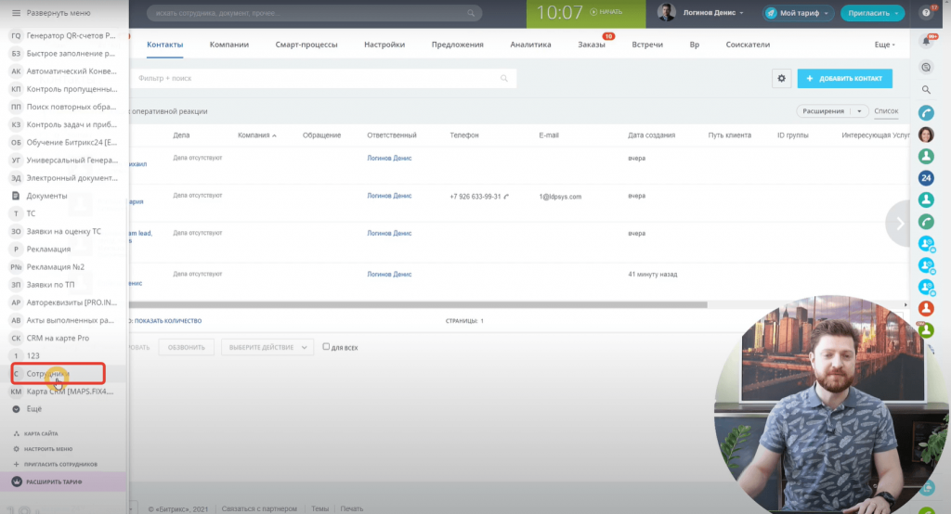Click the search icon in filter field
Viewport: 951px width, 514px height.
point(504,78)
